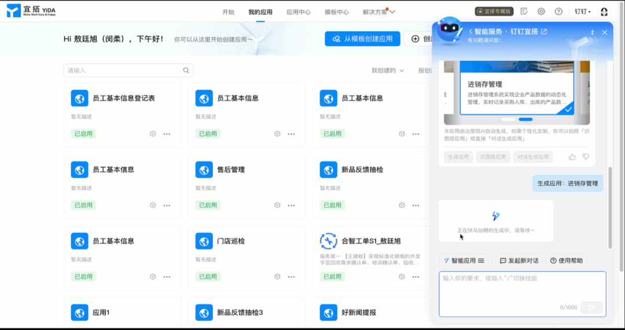Viewport: 625px width, 330px height.
Task: Select the 进销存管理 template card
Action: (517, 94)
